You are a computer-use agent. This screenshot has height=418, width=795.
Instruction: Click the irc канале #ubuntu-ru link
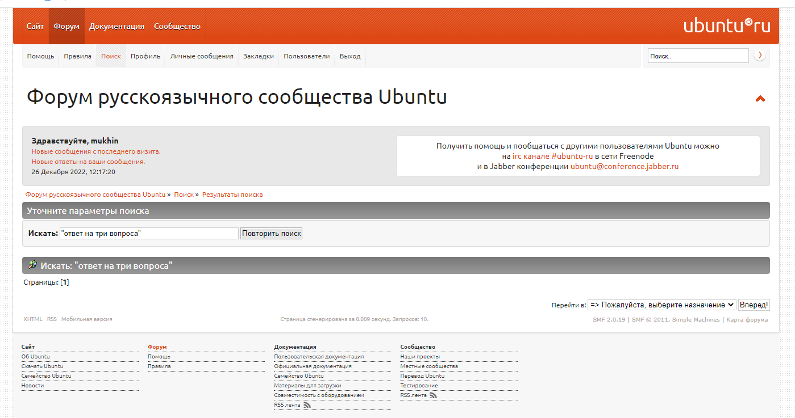click(553, 156)
